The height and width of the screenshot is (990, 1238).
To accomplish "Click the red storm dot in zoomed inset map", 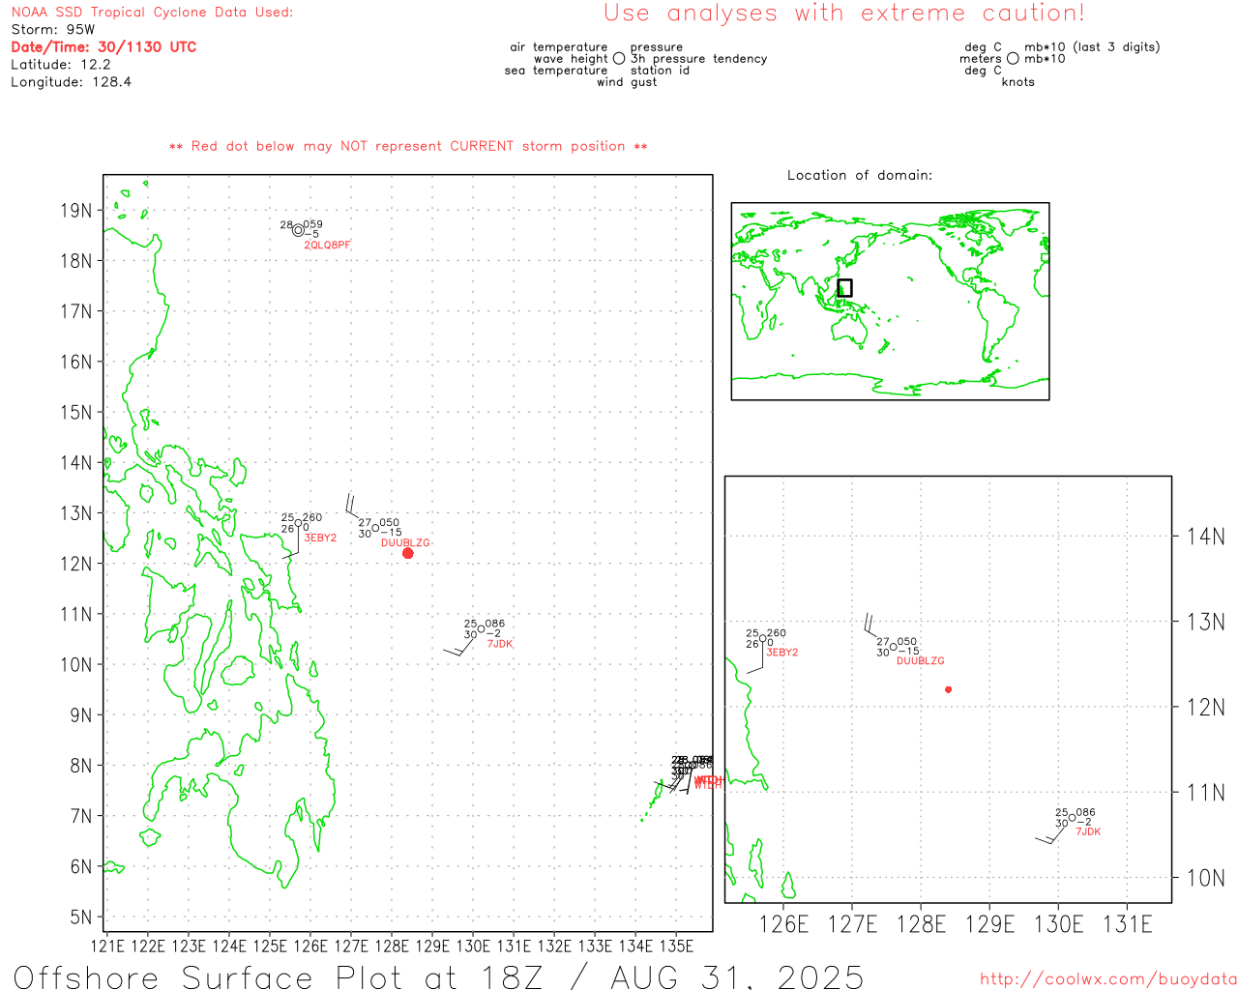I will click(x=948, y=689).
